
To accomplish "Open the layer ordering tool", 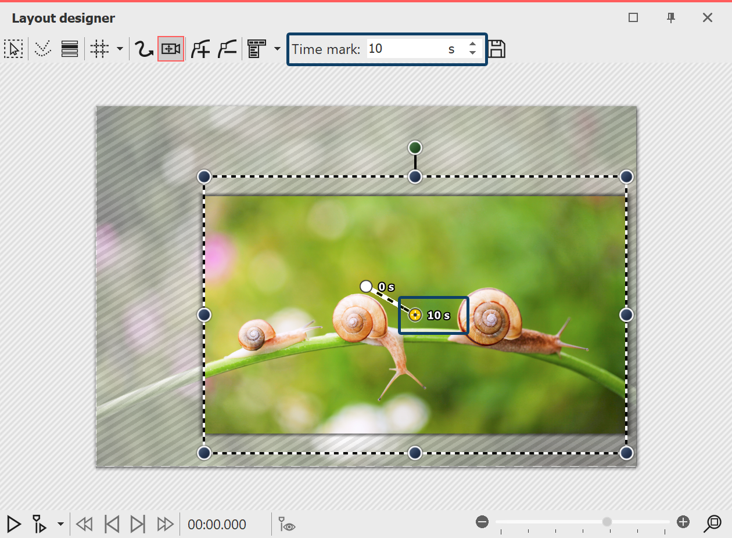I will 70,49.
